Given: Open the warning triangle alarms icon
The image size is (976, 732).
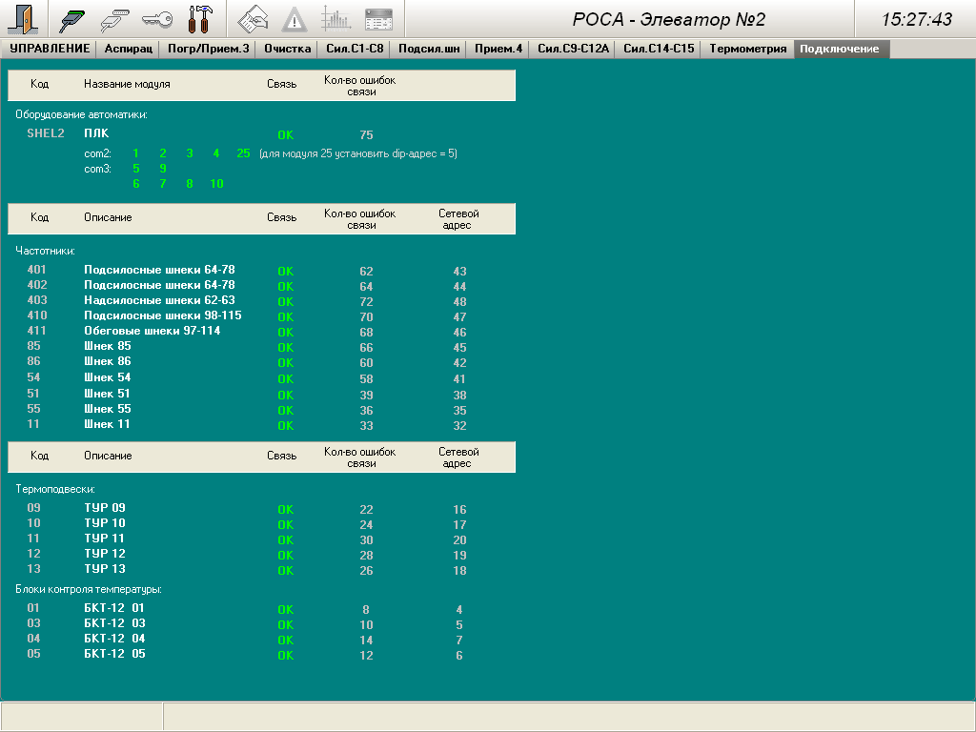Looking at the screenshot, I should [x=295, y=19].
